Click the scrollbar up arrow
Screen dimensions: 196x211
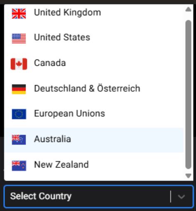pyautogui.click(x=188, y=9)
